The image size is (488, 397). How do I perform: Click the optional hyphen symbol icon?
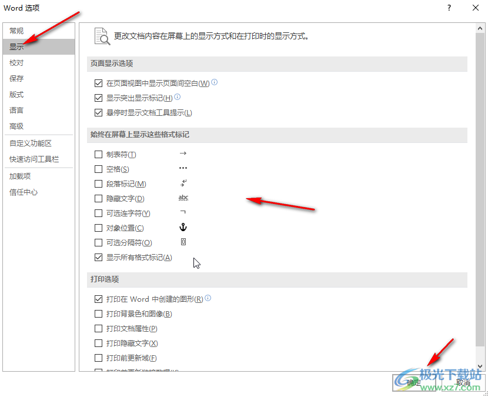(183, 212)
